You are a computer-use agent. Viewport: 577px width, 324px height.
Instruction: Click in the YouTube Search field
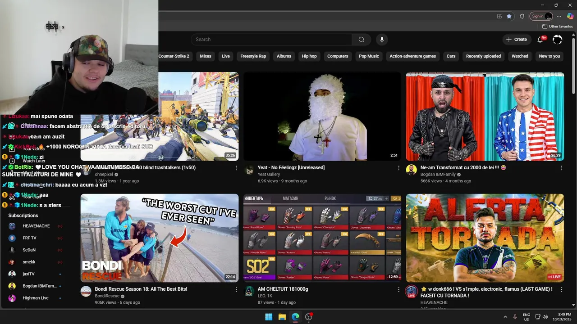tap(271, 40)
